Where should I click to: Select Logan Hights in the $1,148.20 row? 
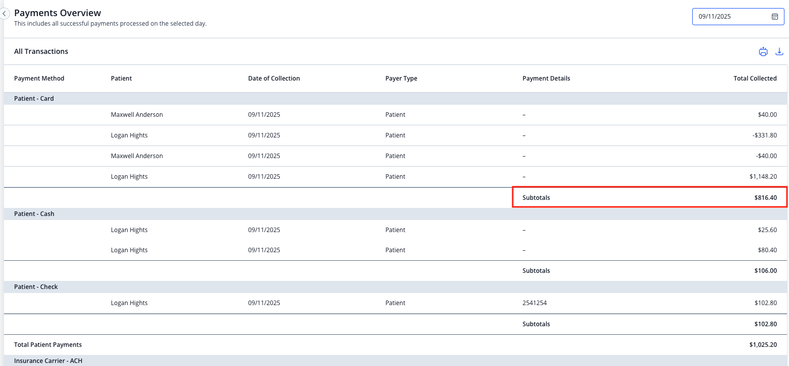tap(129, 177)
